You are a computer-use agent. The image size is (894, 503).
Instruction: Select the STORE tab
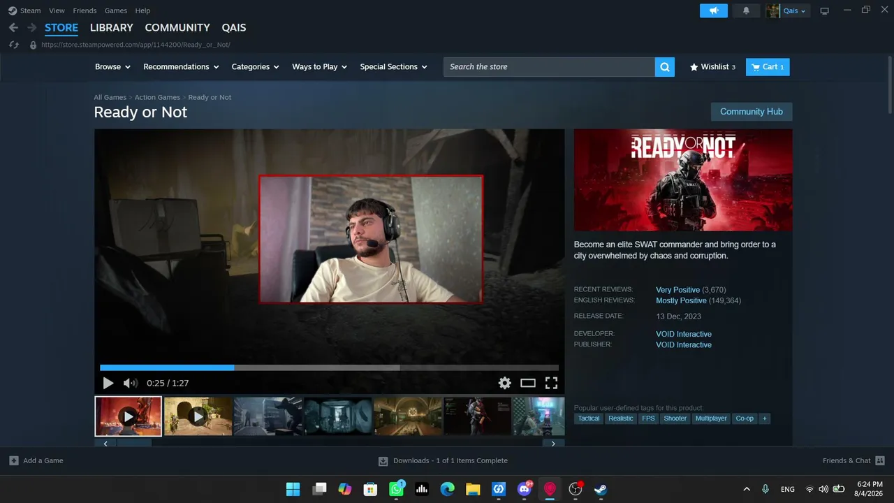pos(61,27)
